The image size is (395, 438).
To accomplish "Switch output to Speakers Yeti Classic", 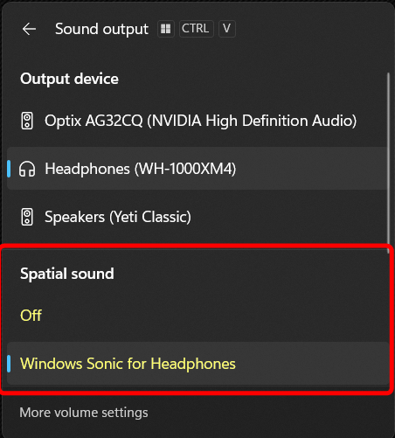I will point(197,217).
